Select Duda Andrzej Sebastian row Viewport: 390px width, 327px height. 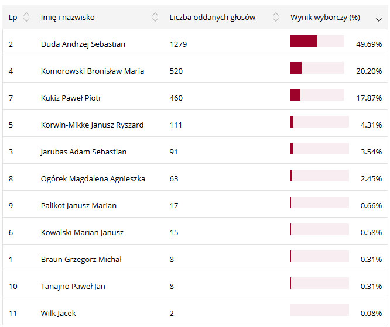83,44
